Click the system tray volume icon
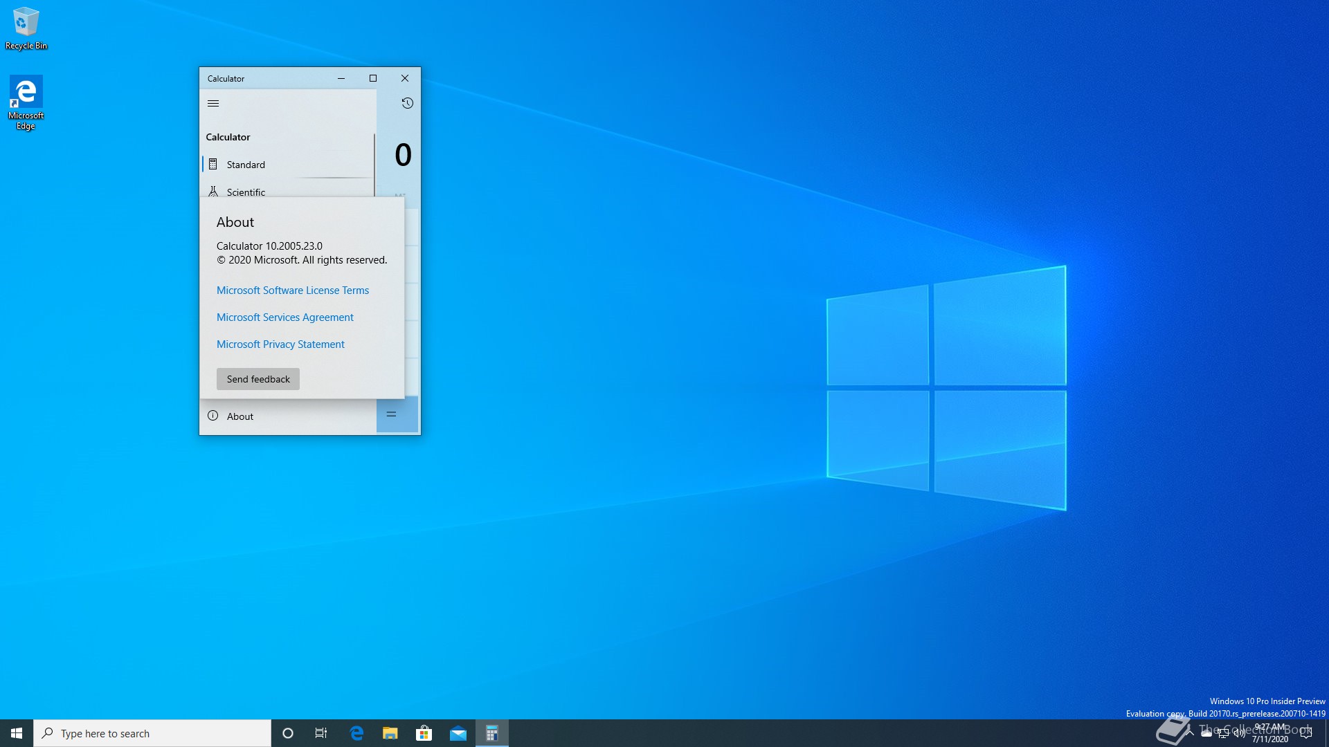Screen dimensions: 1329x747 click(1239, 733)
